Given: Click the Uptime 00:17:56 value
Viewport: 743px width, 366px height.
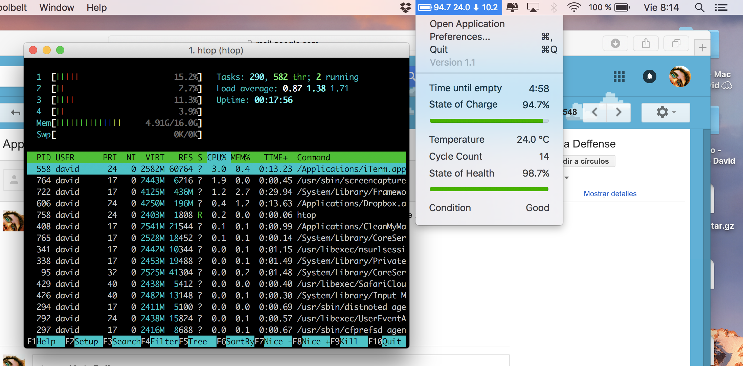Looking at the screenshot, I should pos(273,100).
